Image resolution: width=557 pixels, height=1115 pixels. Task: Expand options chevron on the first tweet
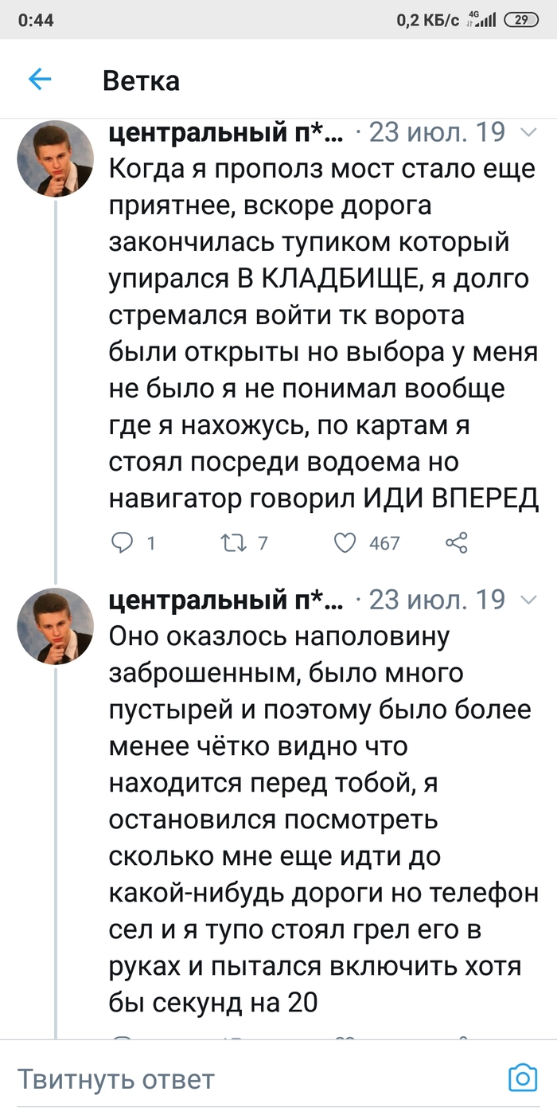[528, 133]
